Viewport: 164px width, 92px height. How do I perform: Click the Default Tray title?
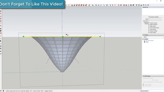point(145,7)
